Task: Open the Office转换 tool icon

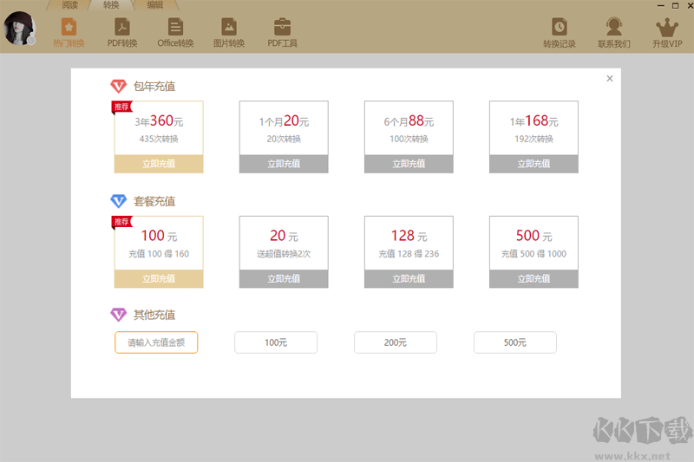Action: pyautogui.click(x=175, y=27)
